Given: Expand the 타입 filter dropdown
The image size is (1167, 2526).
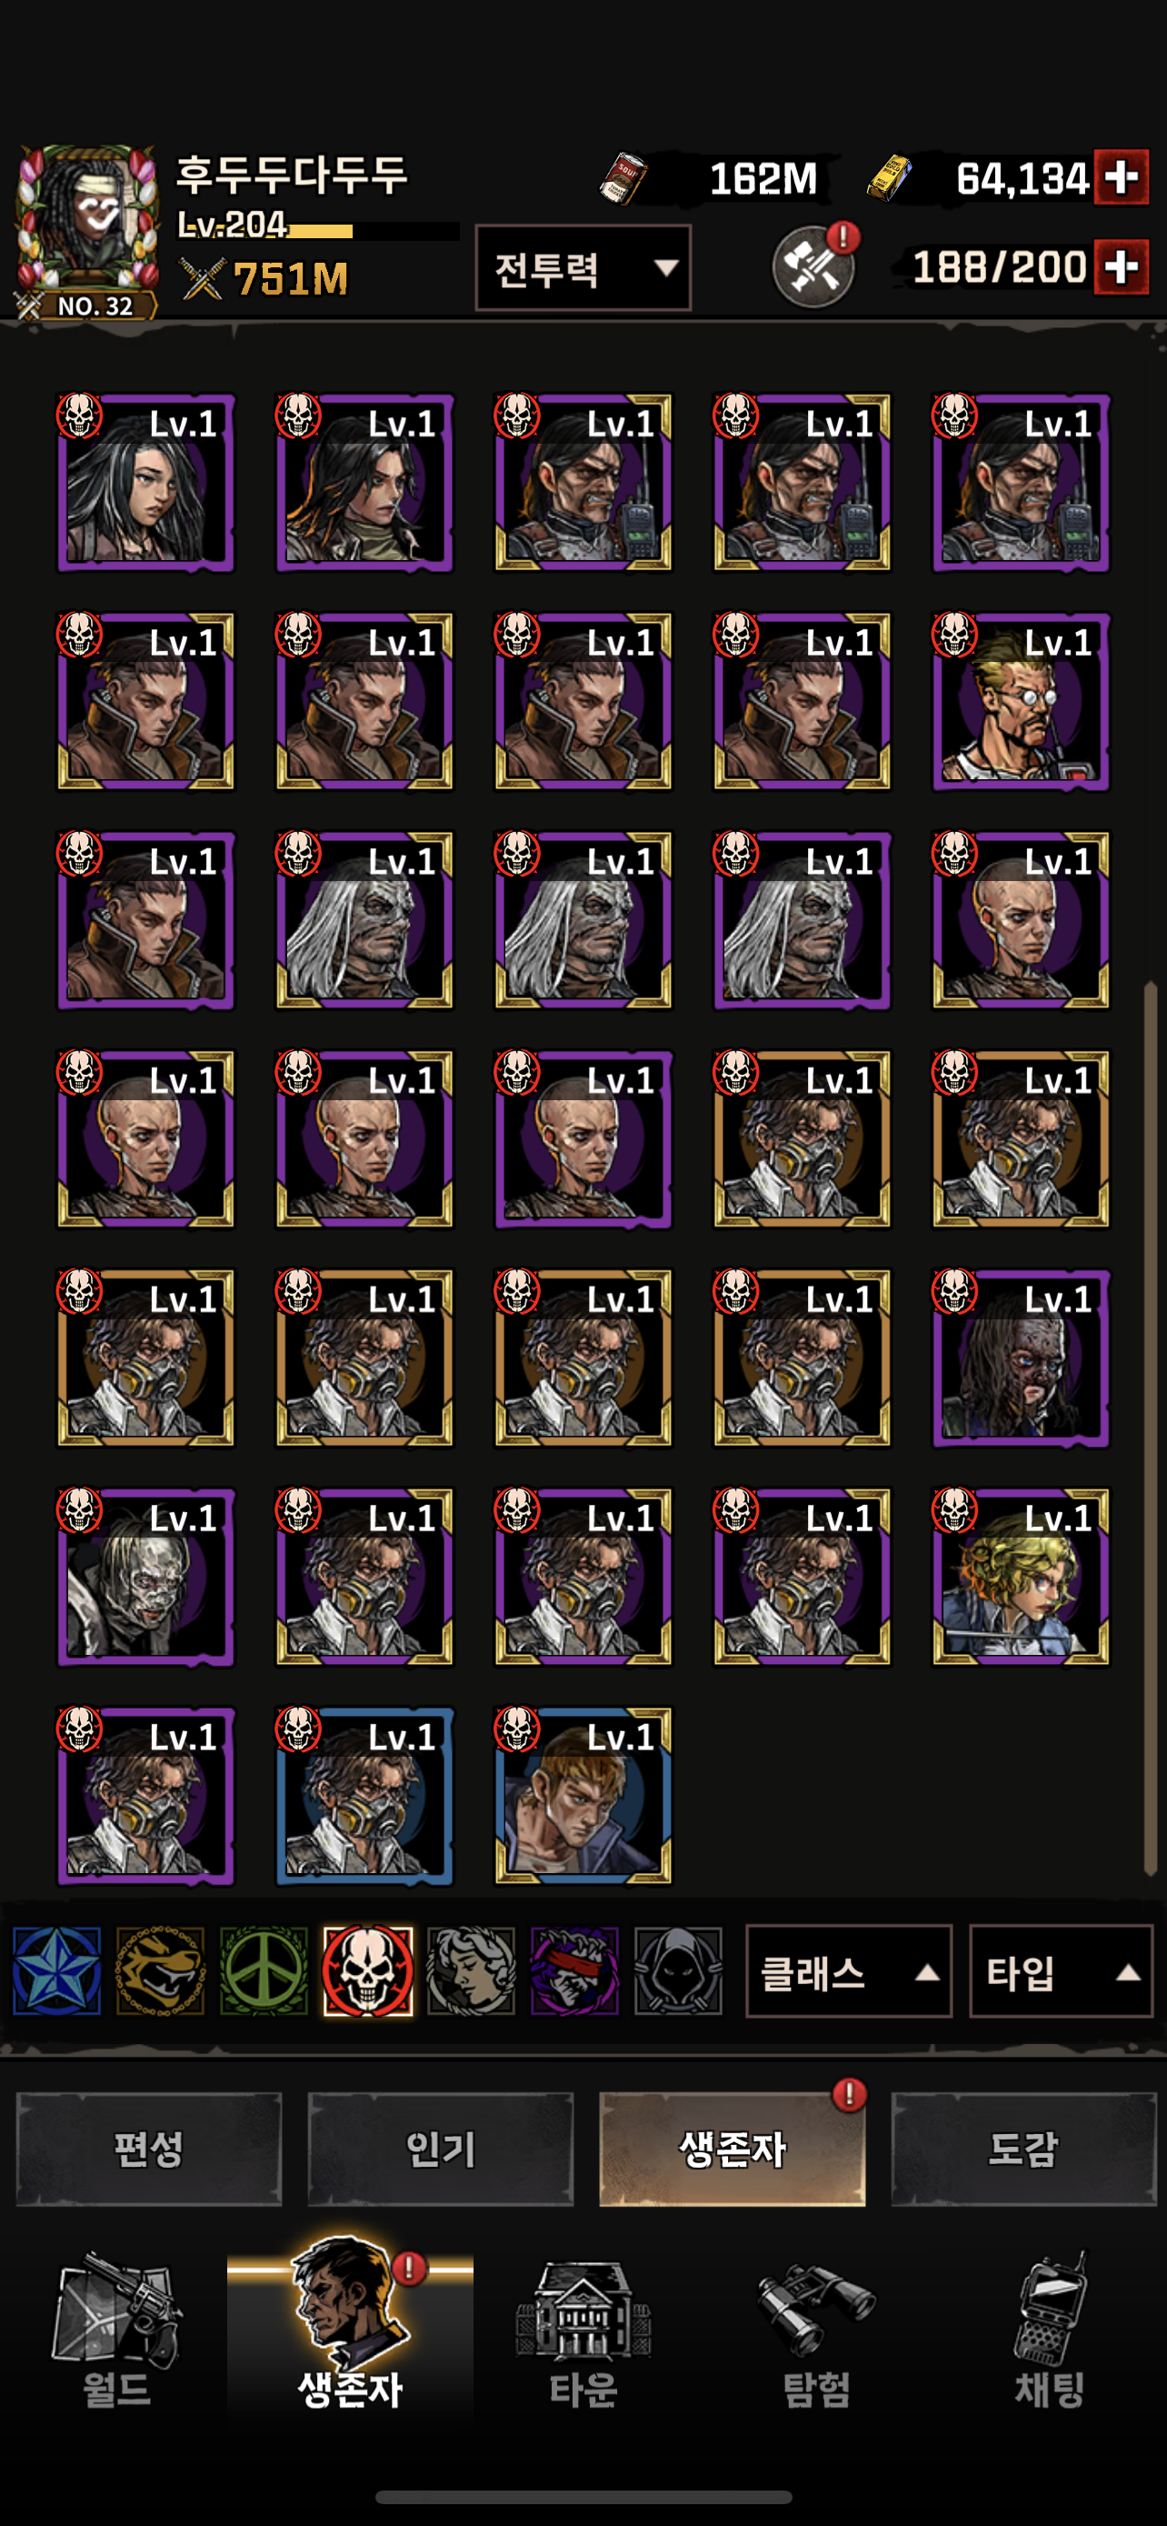Looking at the screenshot, I should pos(1060,1971).
